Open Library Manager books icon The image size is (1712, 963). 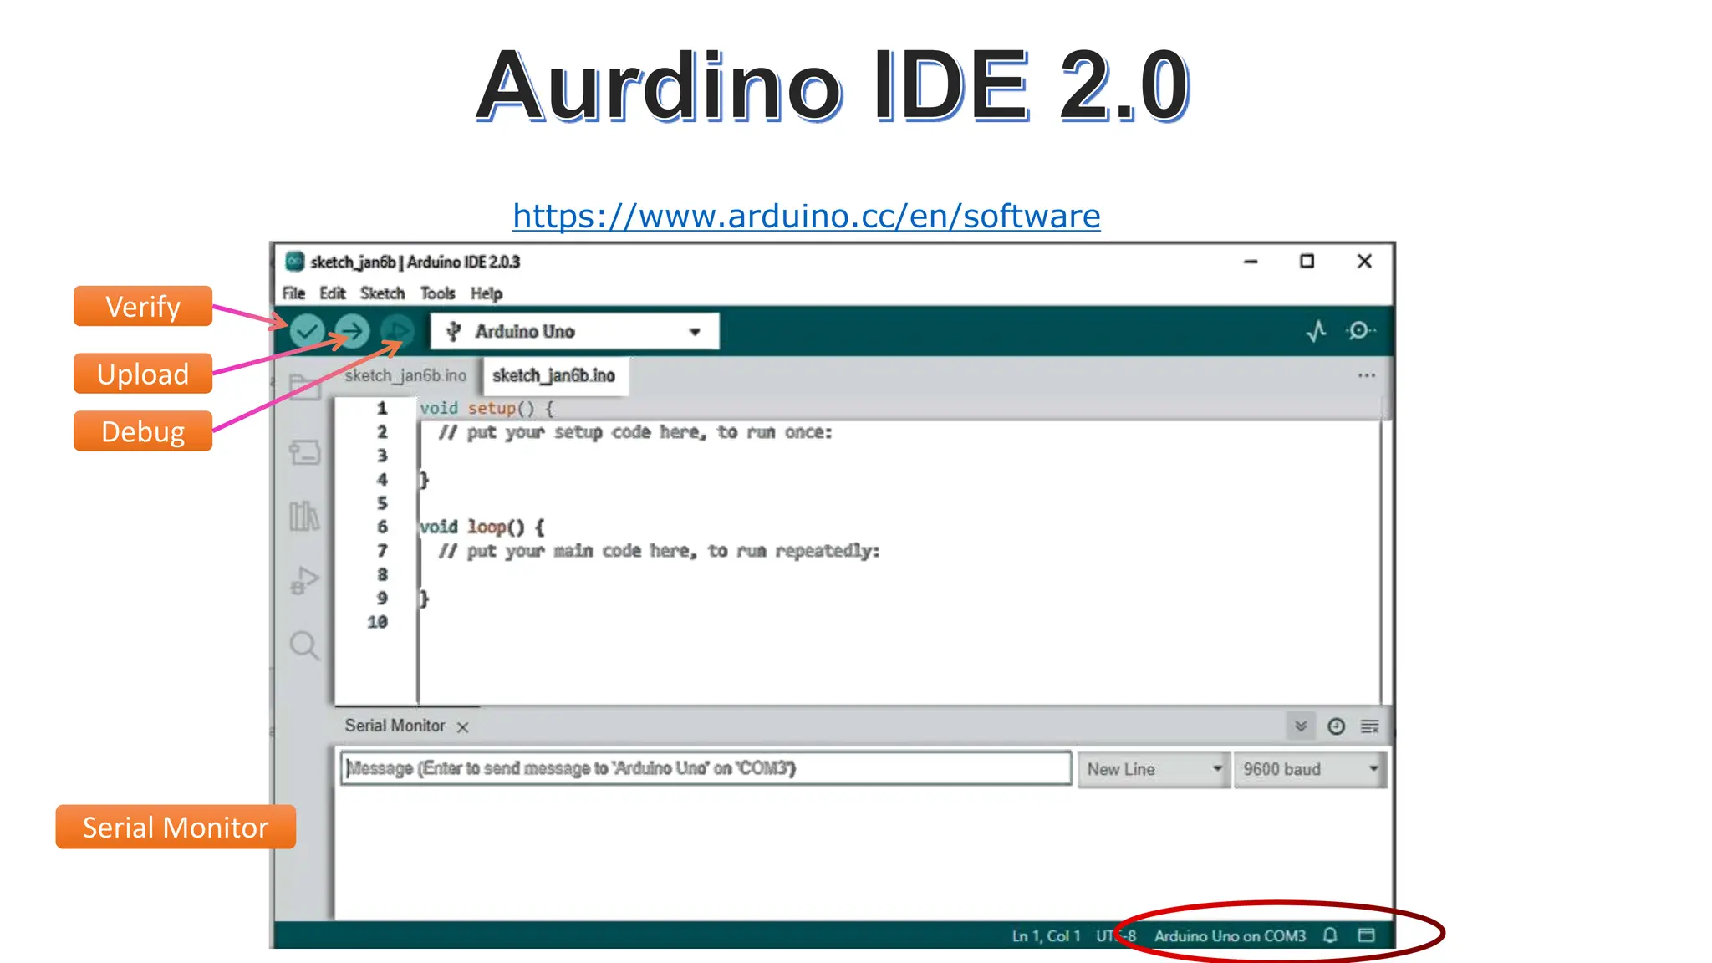point(304,516)
